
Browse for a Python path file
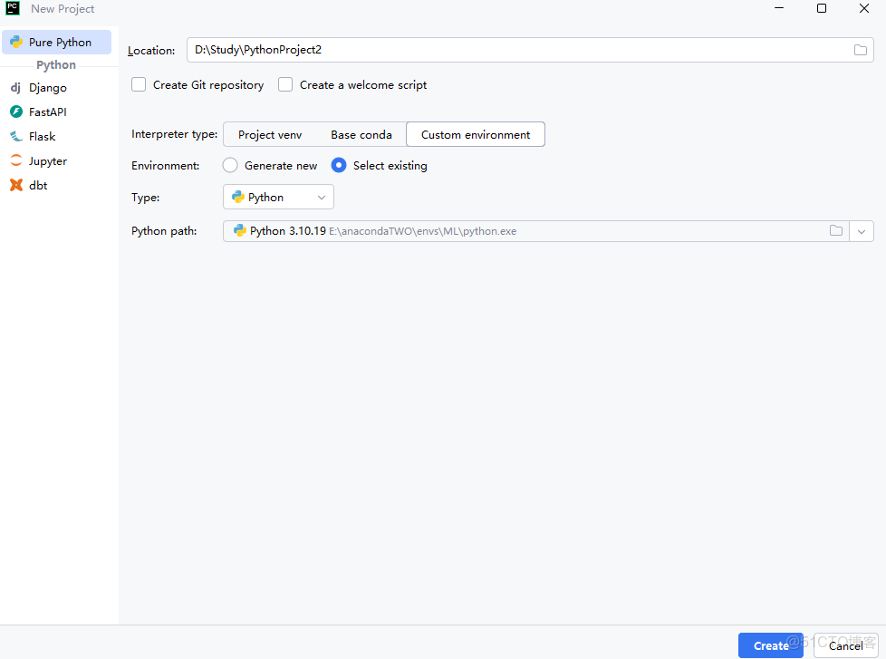pyautogui.click(x=835, y=230)
